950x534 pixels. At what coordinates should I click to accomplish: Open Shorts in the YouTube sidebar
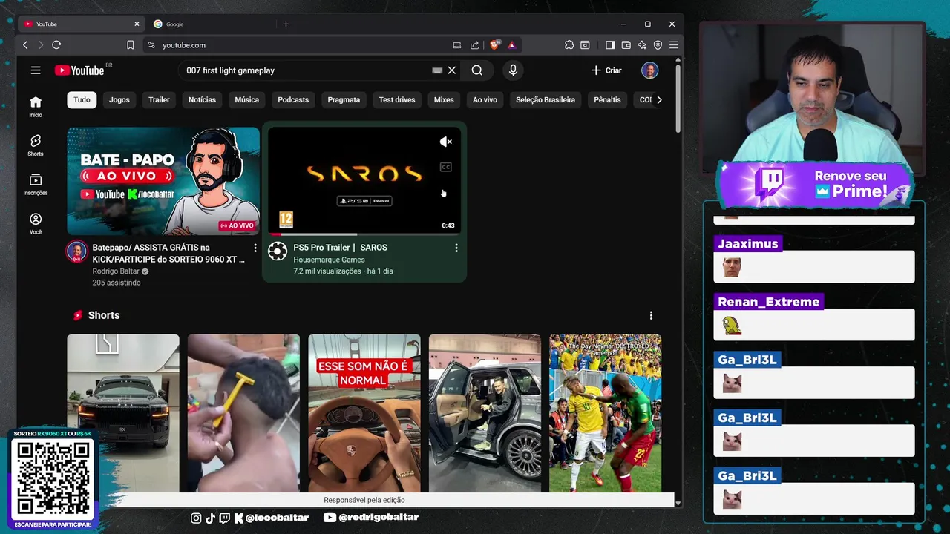(36, 145)
